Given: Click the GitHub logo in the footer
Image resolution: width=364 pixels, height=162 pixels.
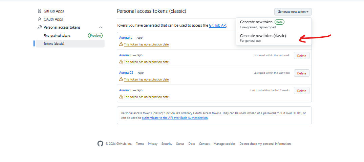Looking at the screenshot, I should [100, 143].
